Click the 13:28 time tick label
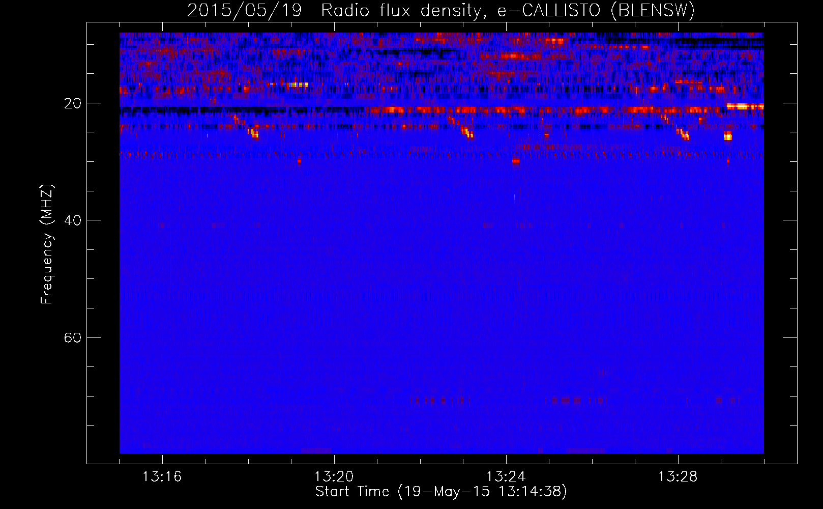Viewport: 823px width, 509px height. (x=678, y=476)
